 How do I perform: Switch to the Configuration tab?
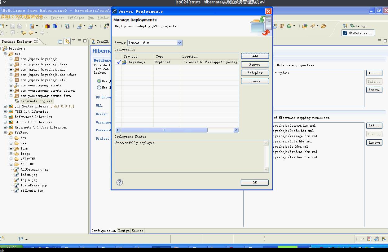(104, 231)
